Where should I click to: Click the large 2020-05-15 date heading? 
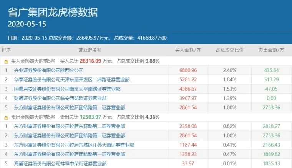pos(27,24)
